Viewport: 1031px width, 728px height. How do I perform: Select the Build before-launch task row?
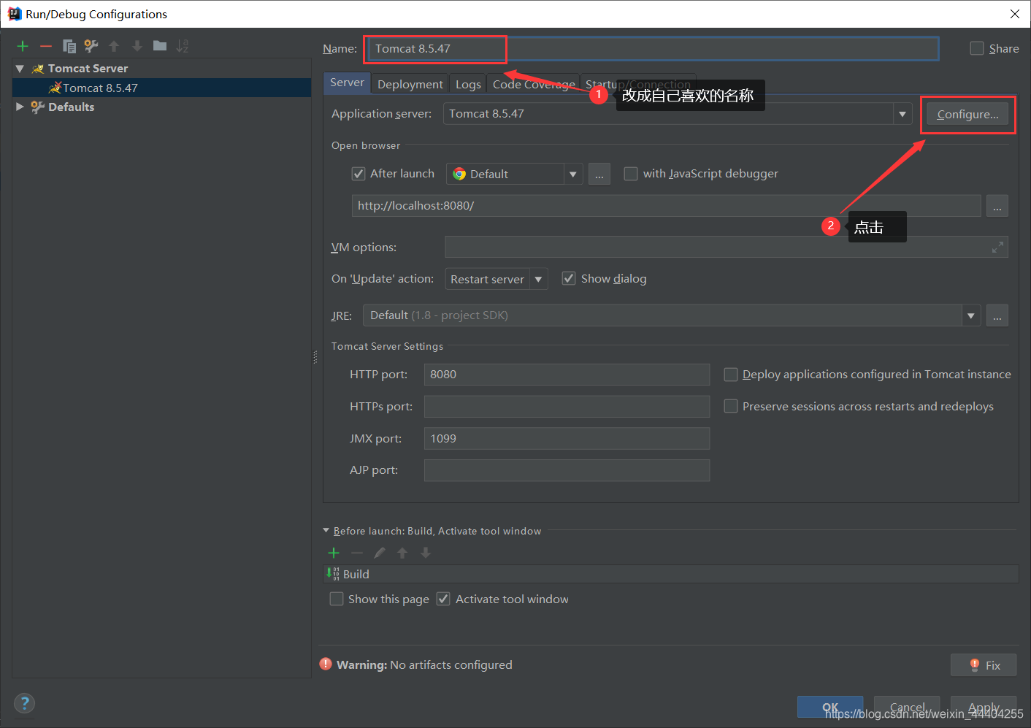click(x=670, y=574)
